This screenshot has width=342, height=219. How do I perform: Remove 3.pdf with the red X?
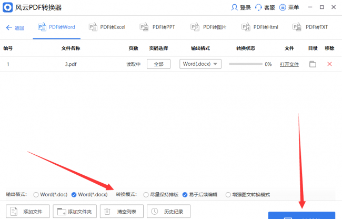coord(329,64)
